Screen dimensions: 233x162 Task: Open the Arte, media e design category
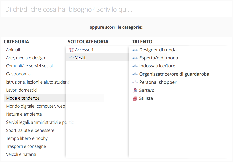tap(25, 58)
